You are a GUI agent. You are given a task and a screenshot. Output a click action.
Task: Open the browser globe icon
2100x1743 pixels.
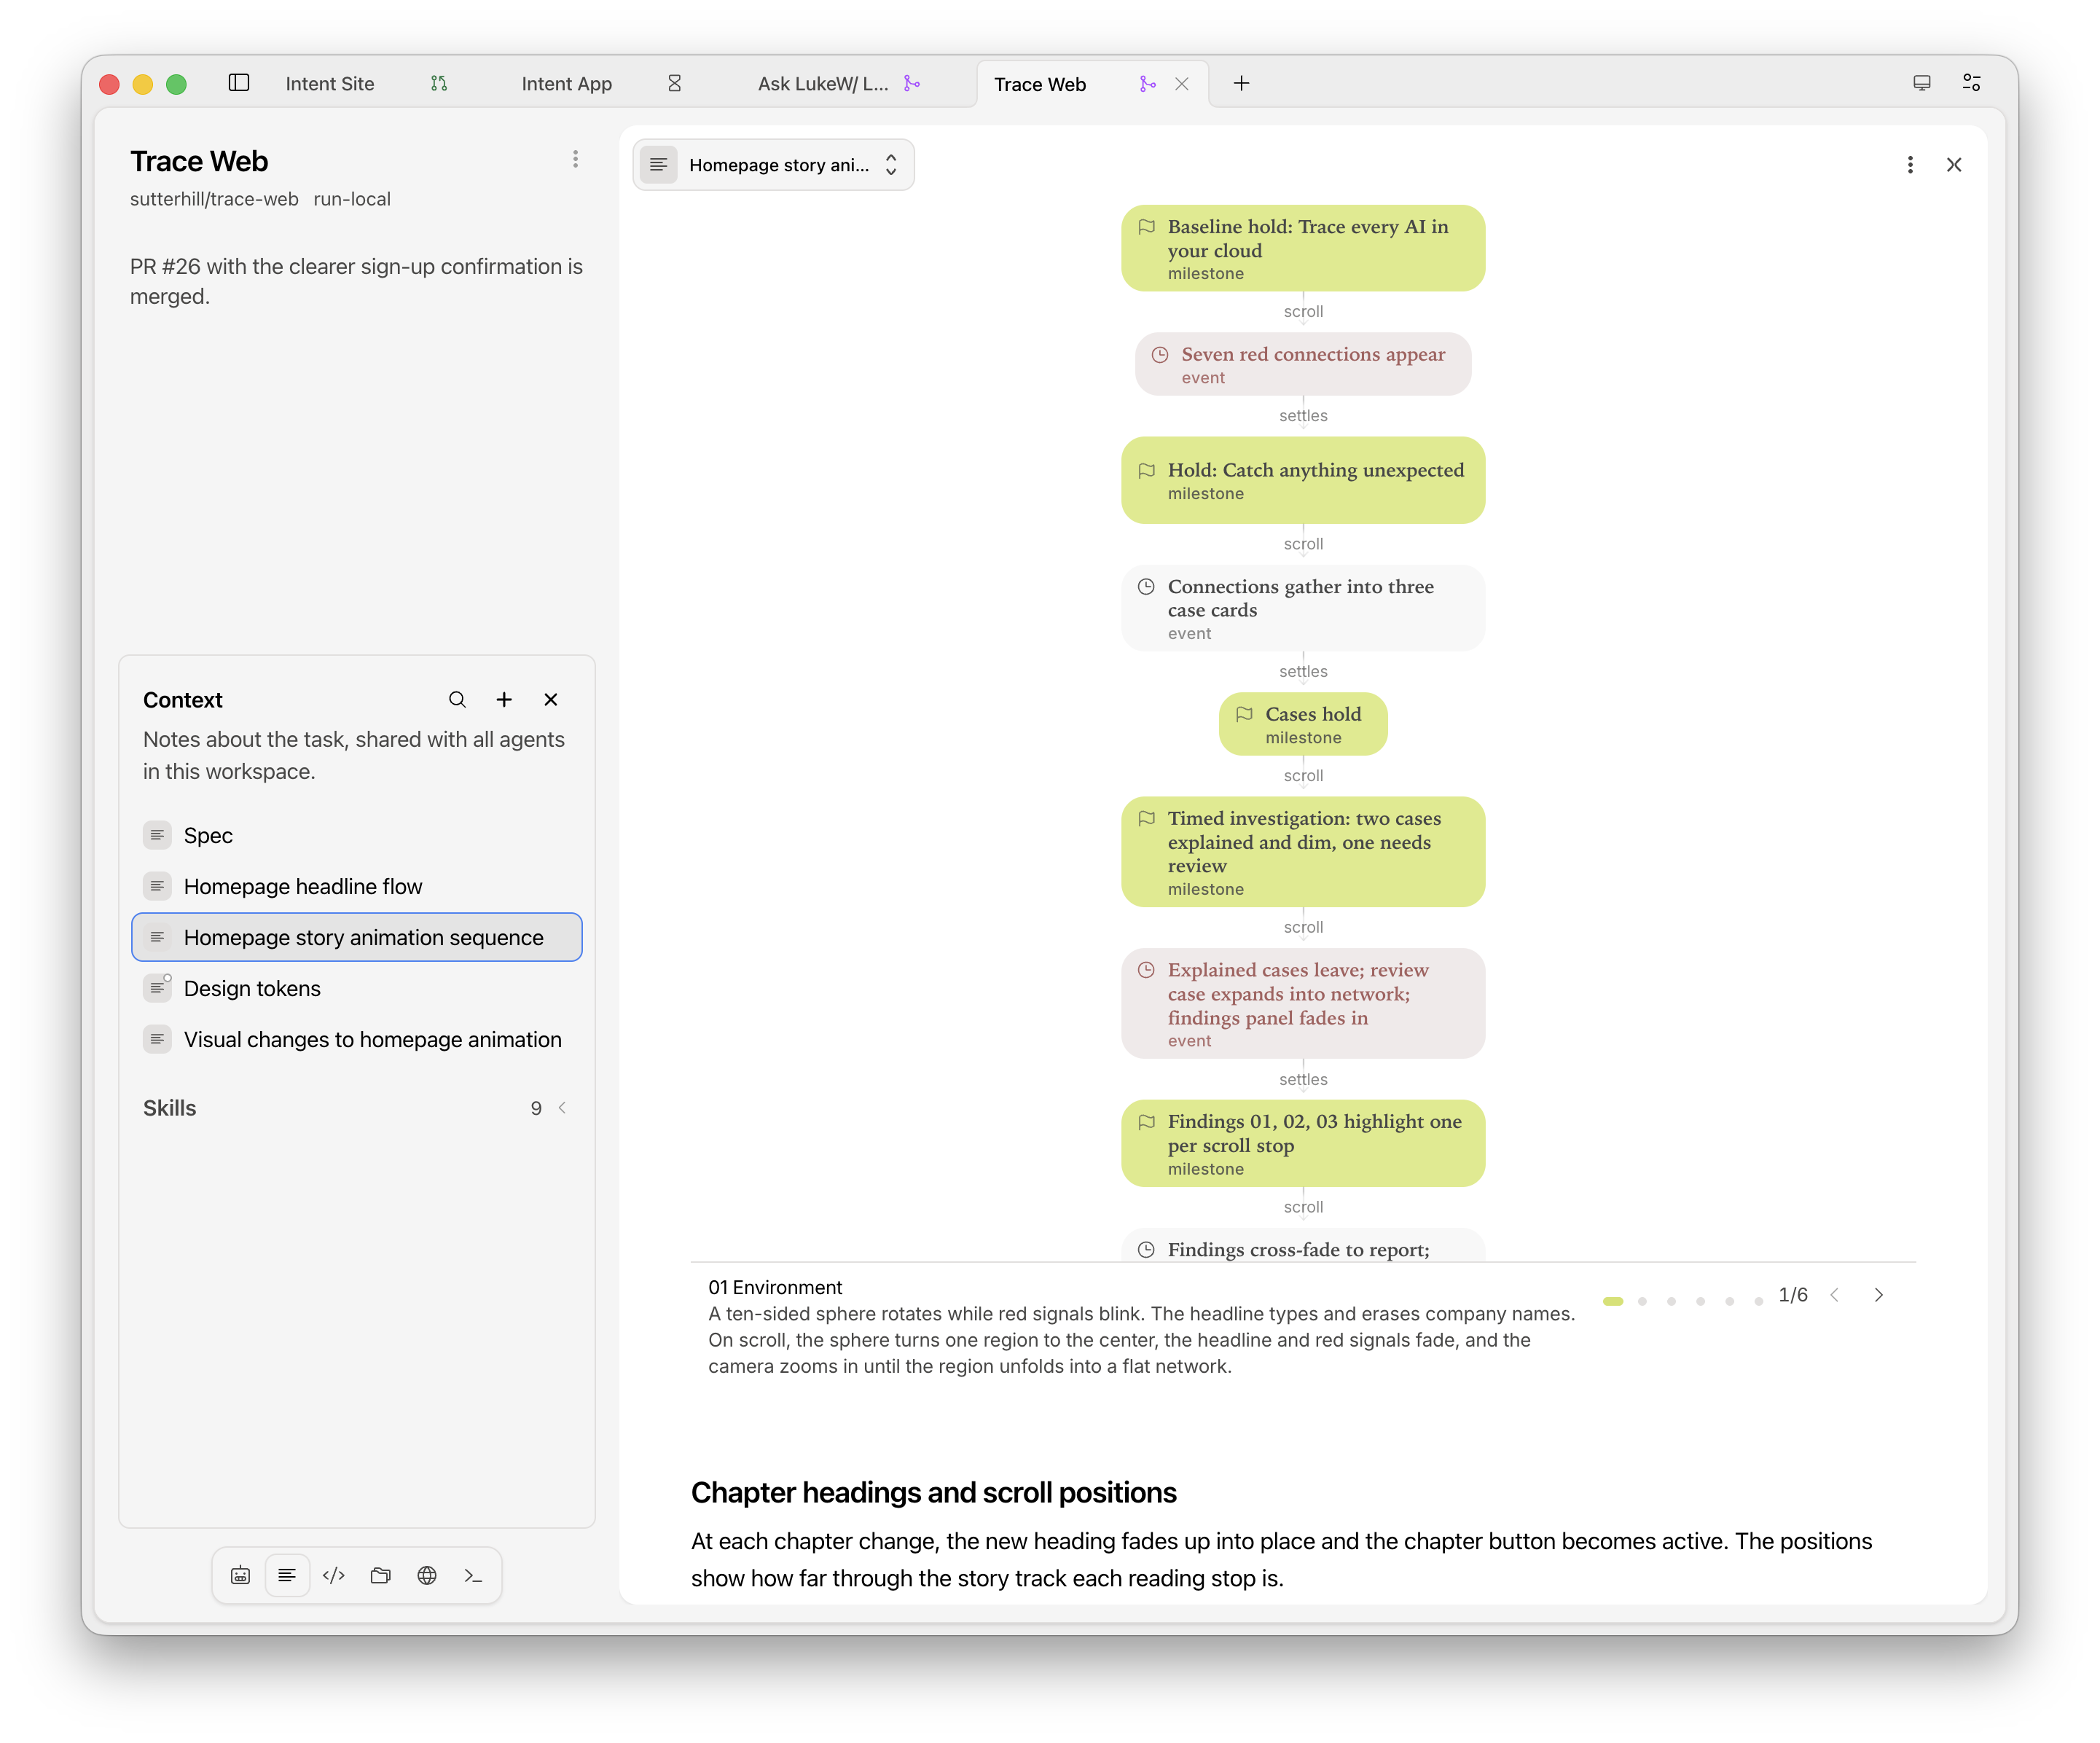(427, 1576)
